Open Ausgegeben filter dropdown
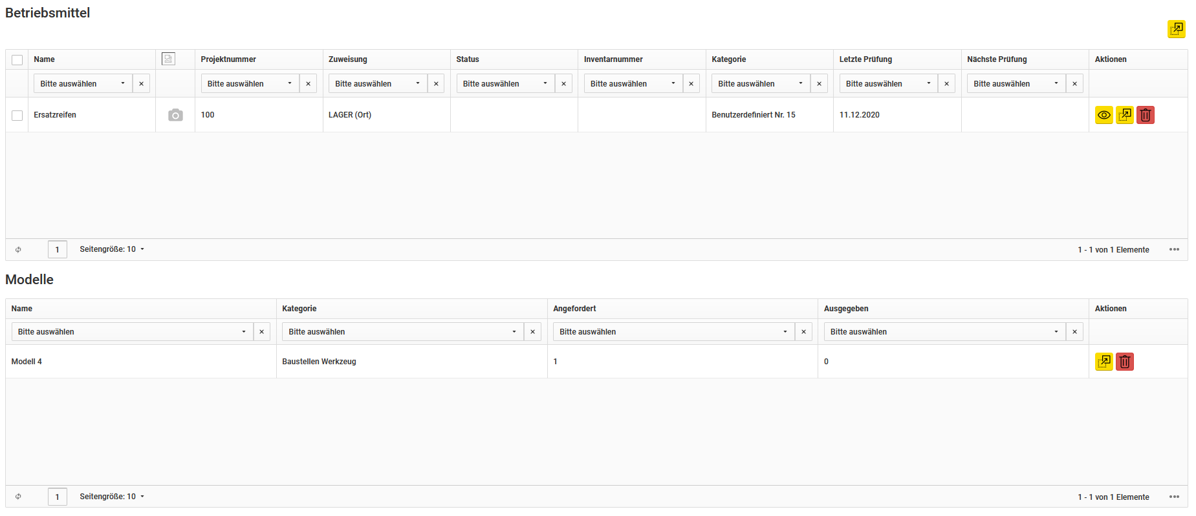This screenshot has width=1196, height=516. [945, 332]
